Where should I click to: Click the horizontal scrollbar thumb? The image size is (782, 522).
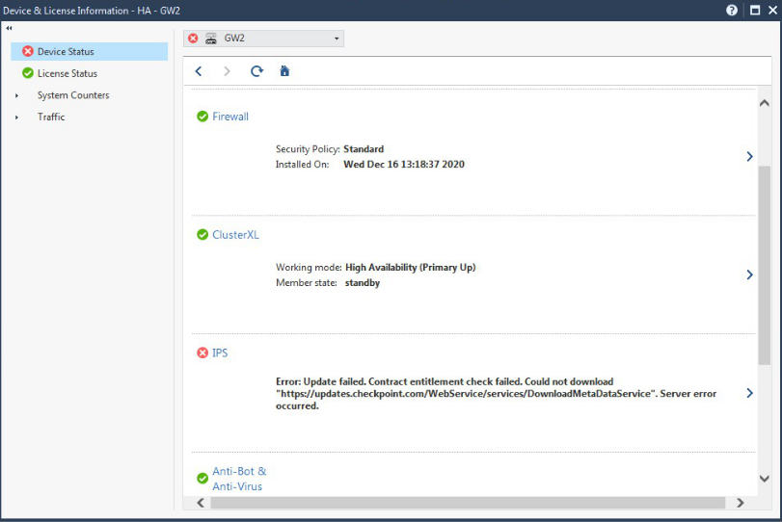468,503
